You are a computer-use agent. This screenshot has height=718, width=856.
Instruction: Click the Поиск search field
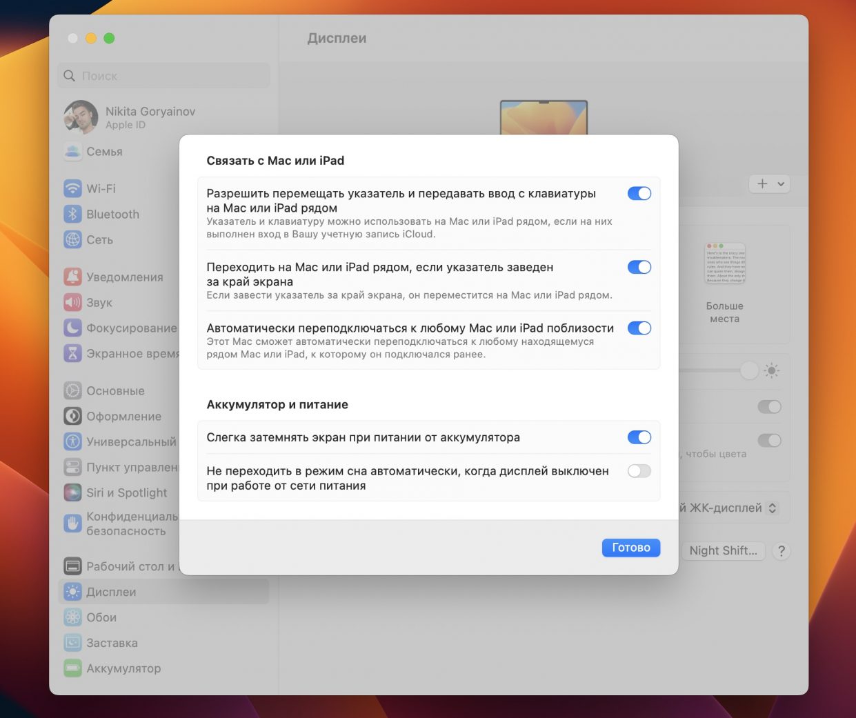click(163, 76)
